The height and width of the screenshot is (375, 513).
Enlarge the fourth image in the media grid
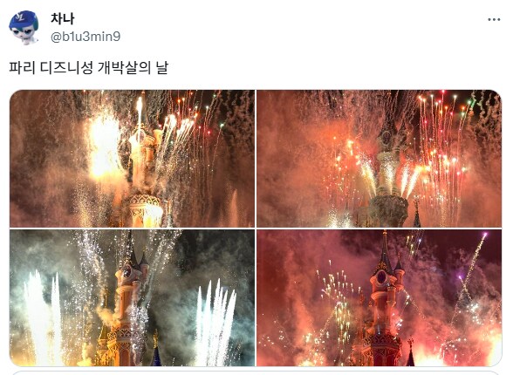point(379,297)
